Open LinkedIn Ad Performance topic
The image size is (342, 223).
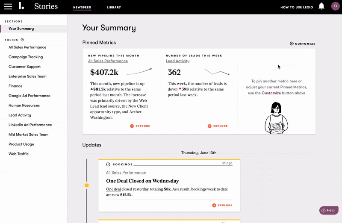(30, 125)
